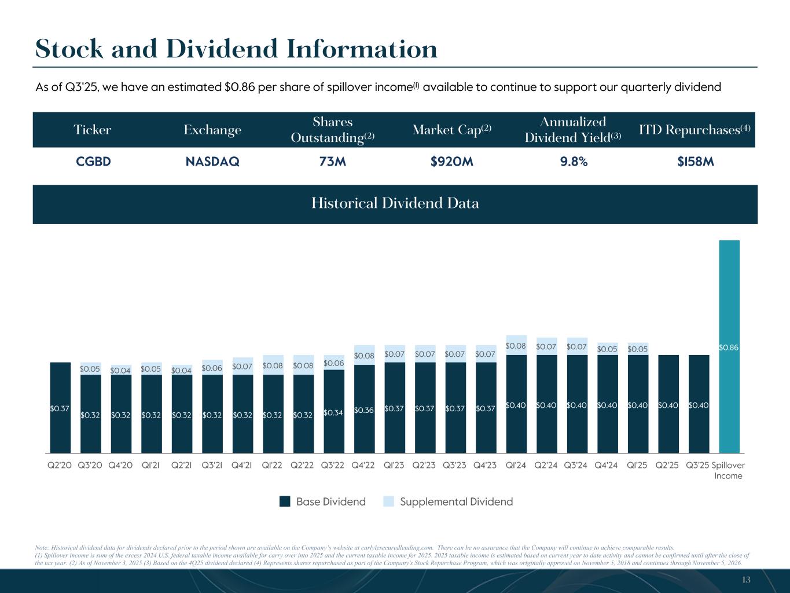This screenshot has width=790, height=593.
Task: Click the 9.8% dividend yield value
Action: [574, 162]
